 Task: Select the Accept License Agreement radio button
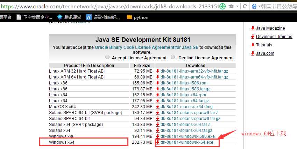pos(107,57)
